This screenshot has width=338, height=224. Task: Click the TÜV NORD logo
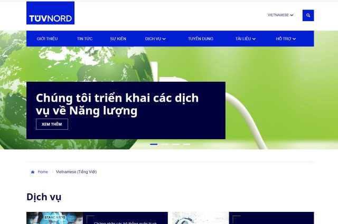(50, 13)
